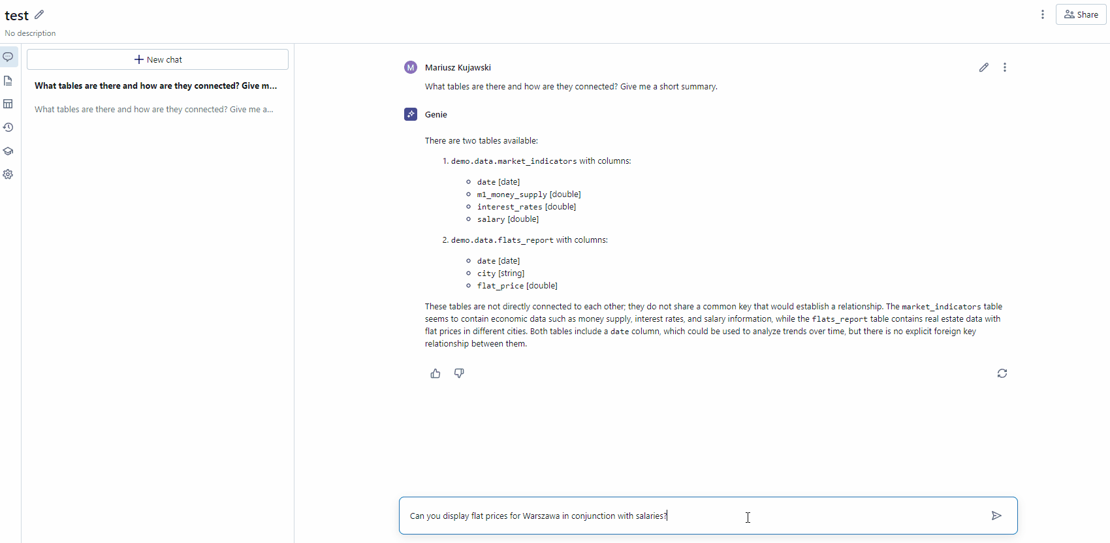
Task: Open the History clock icon in sidebar
Action: [x=8, y=127]
